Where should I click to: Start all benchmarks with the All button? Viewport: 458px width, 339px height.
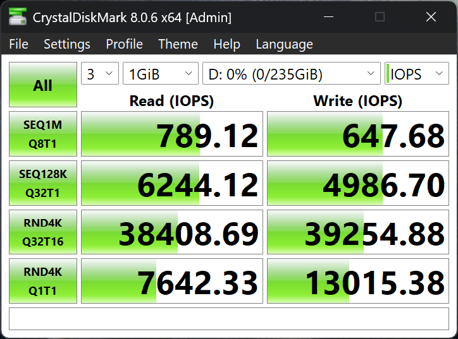[x=43, y=85]
